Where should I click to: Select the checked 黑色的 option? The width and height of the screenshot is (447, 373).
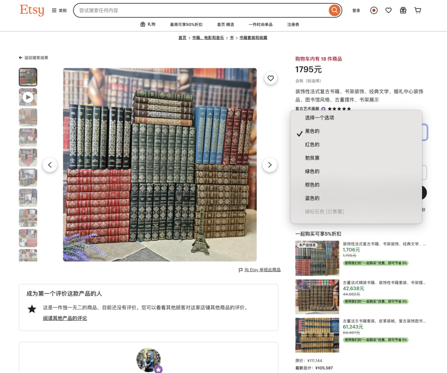pyautogui.click(x=312, y=131)
